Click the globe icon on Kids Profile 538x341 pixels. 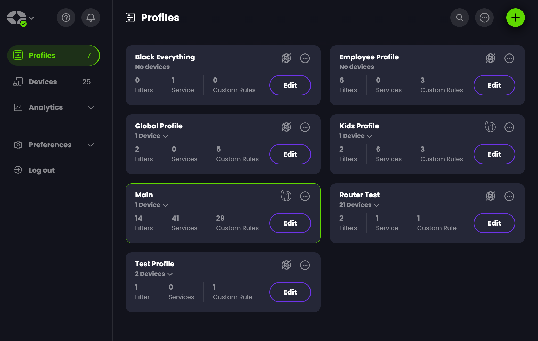(x=490, y=127)
